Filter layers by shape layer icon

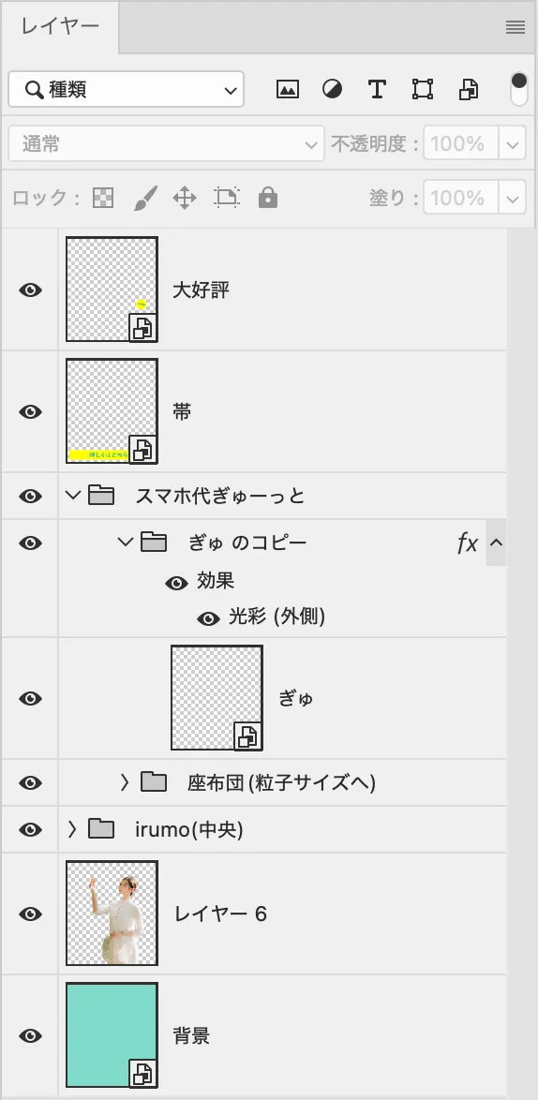click(423, 89)
